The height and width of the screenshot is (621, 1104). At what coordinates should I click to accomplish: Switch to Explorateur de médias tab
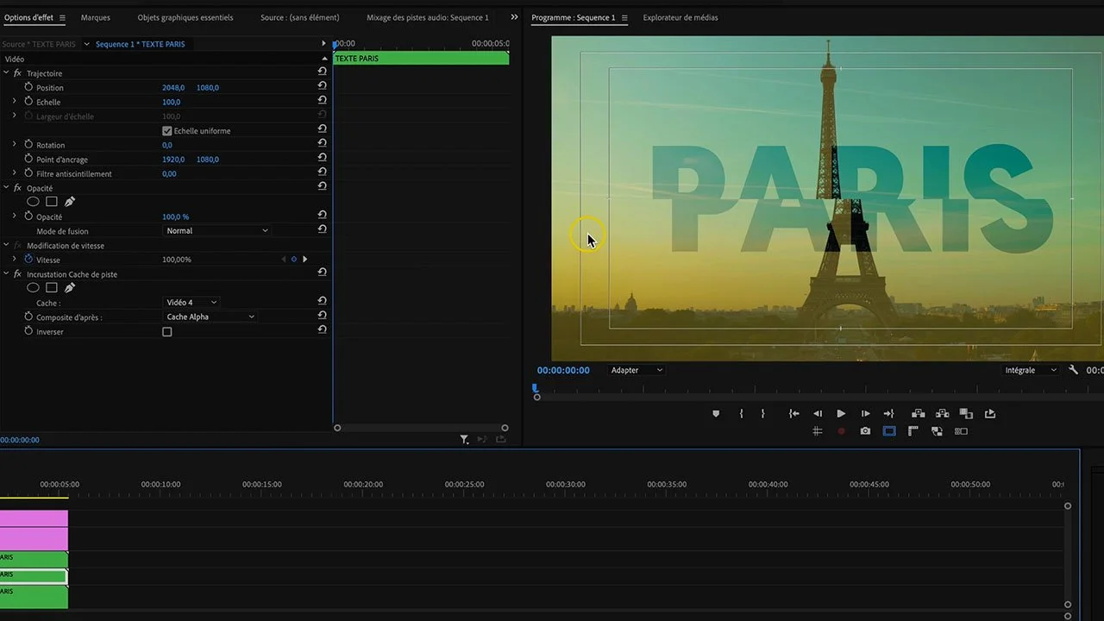(681, 17)
